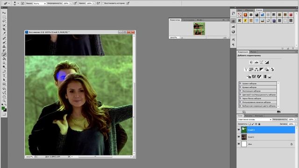Add a Brightness/Contrast adjustment

251,62
